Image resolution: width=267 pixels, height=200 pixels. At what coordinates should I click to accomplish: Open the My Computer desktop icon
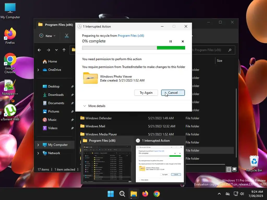pyautogui.click(x=10, y=11)
